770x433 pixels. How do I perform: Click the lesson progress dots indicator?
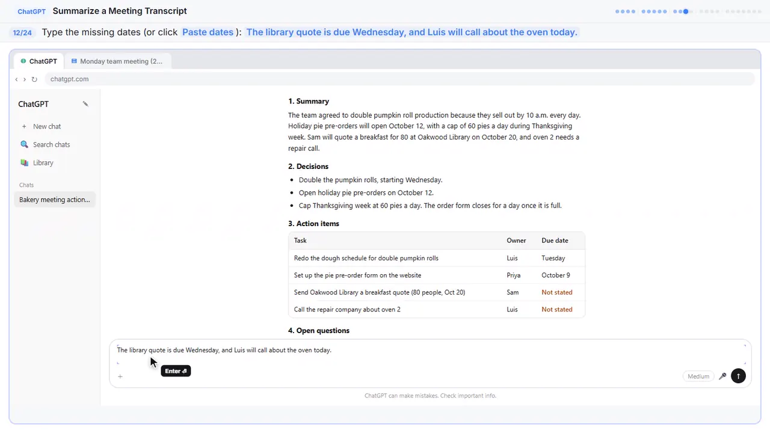(688, 11)
